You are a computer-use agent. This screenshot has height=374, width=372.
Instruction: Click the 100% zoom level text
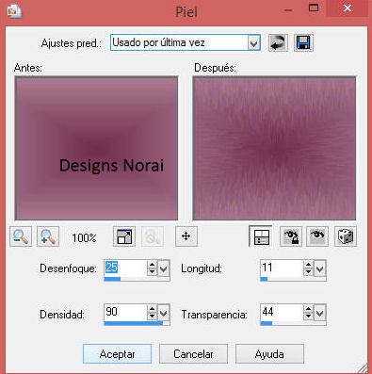[84, 237]
